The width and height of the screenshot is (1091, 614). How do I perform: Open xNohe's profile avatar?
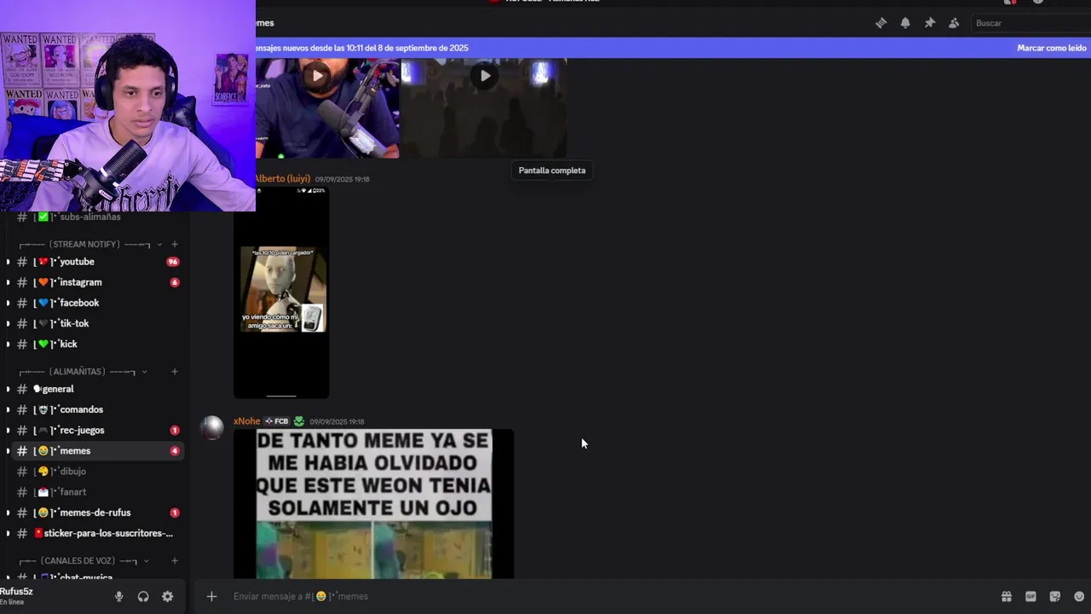click(212, 427)
